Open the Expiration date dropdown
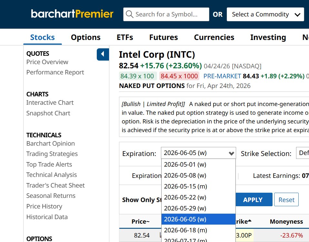Screen dimensions: 309x242 [198, 153]
